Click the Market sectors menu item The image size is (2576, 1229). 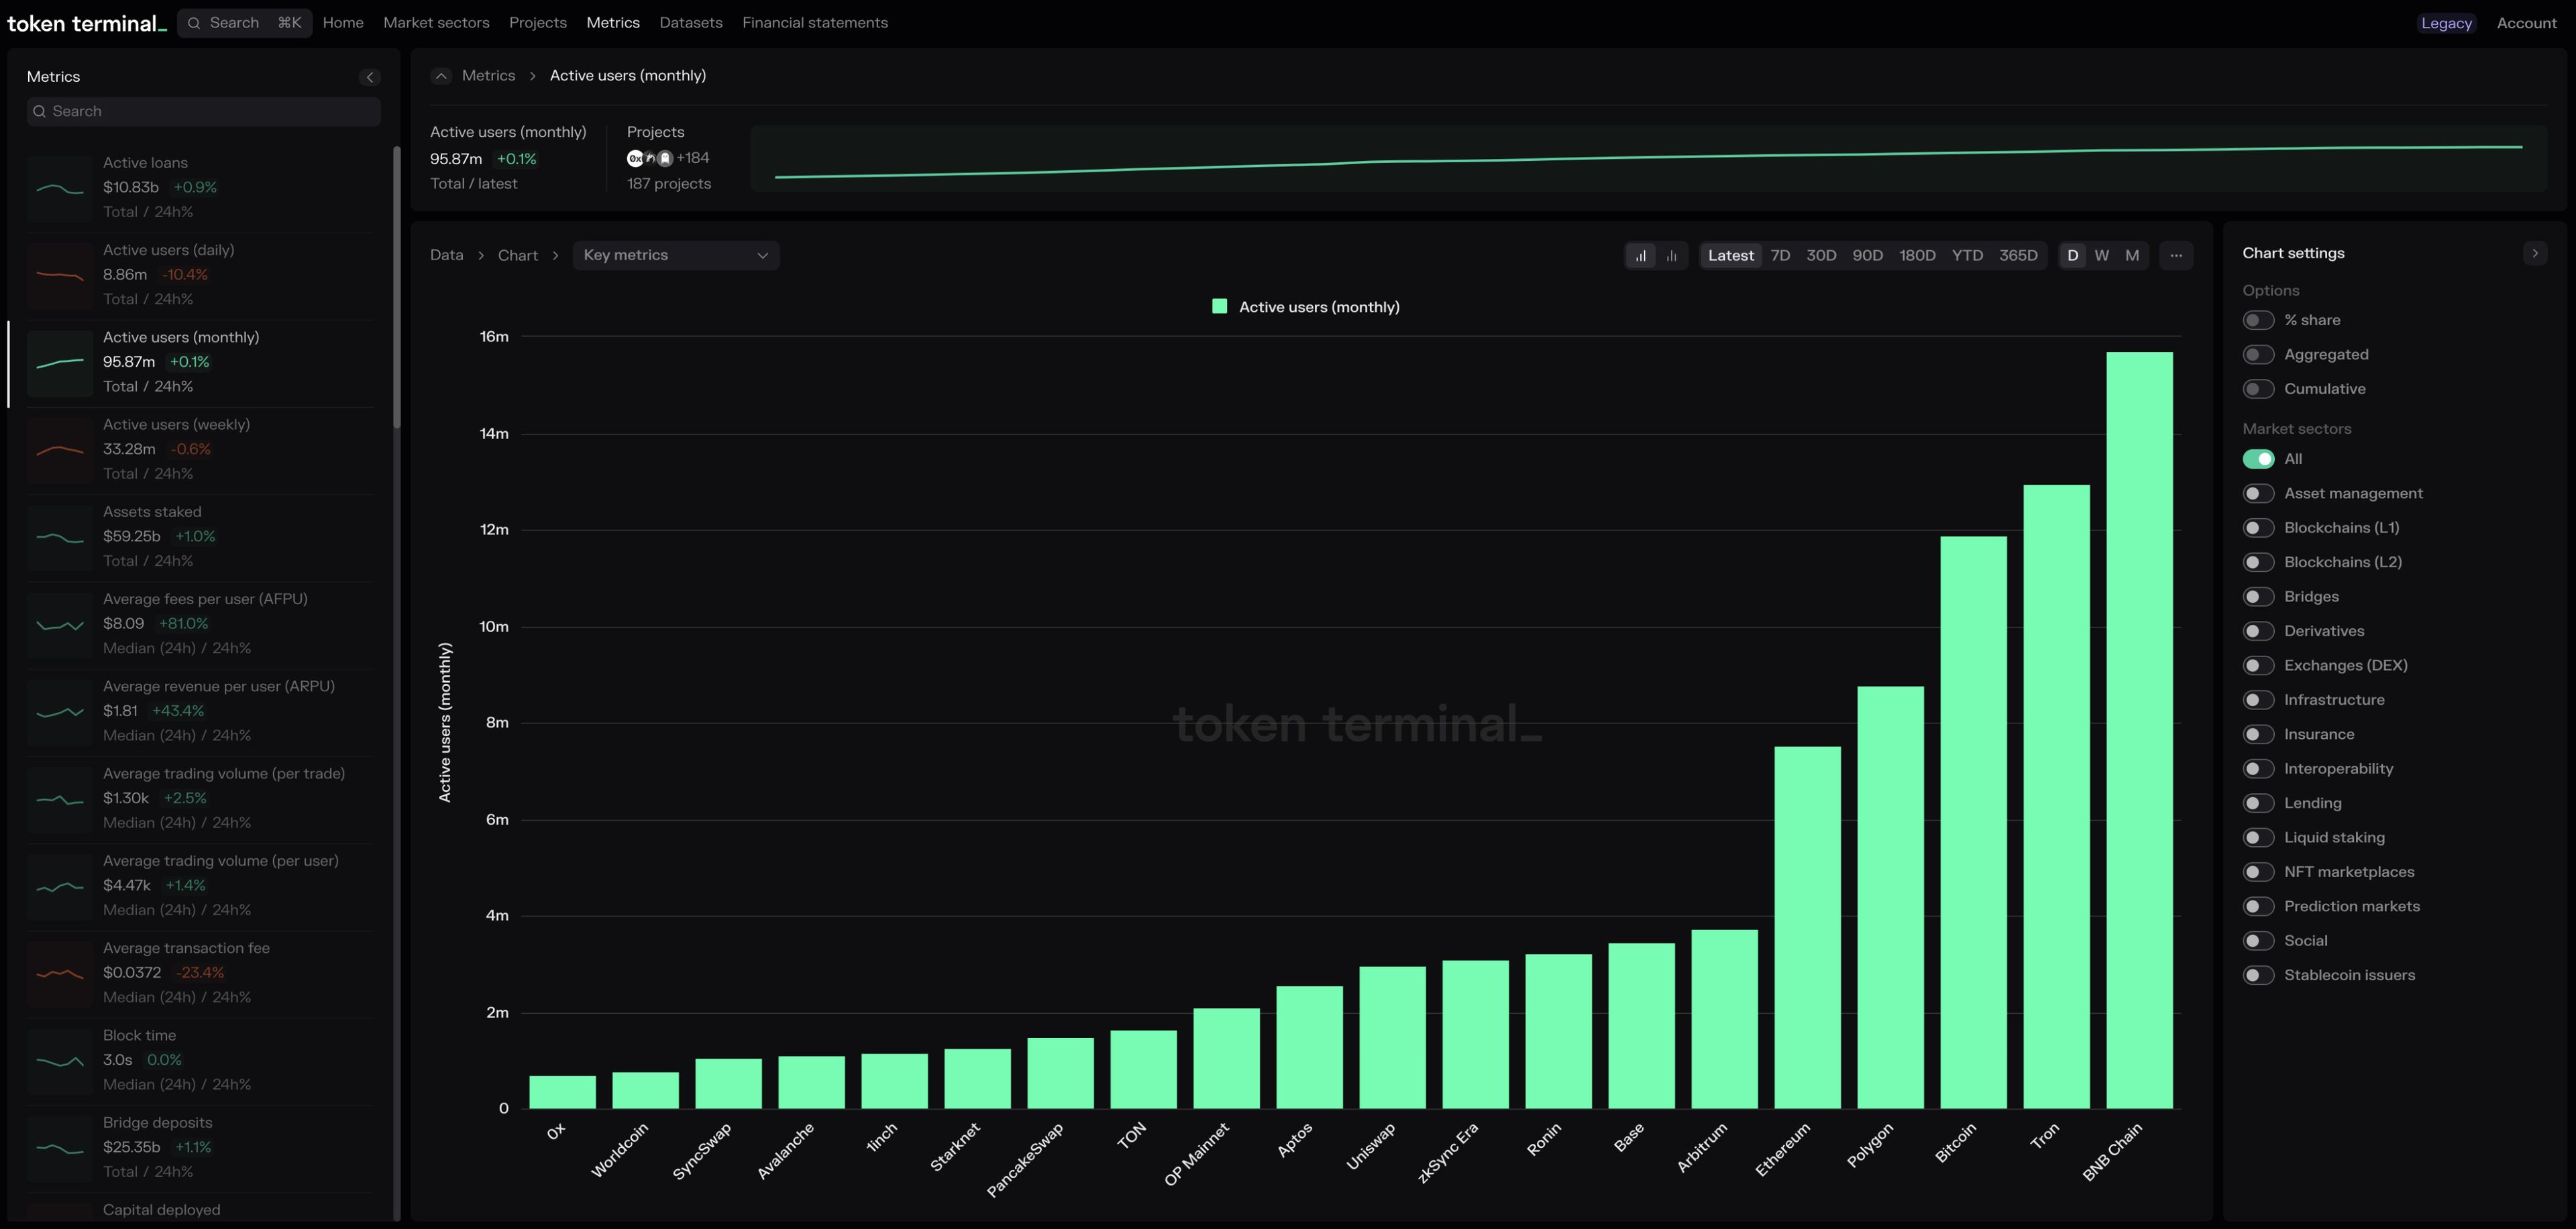pos(435,23)
